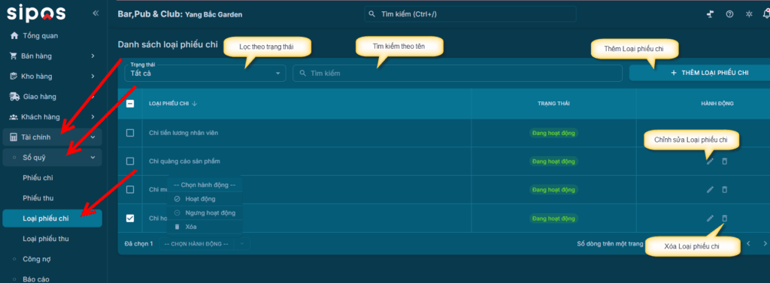
Task: Expand Bán hàng submenu chevron
Action: (x=92, y=56)
